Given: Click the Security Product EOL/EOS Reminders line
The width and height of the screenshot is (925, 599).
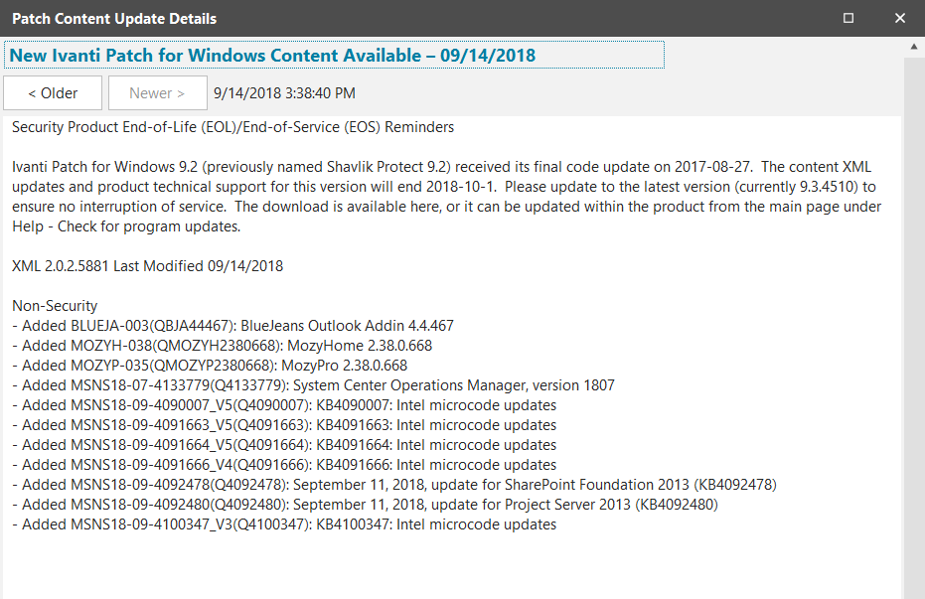Looking at the screenshot, I should (x=233, y=127).
